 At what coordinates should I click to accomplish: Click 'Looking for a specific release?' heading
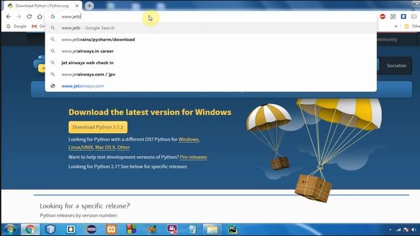coord(85,206)
